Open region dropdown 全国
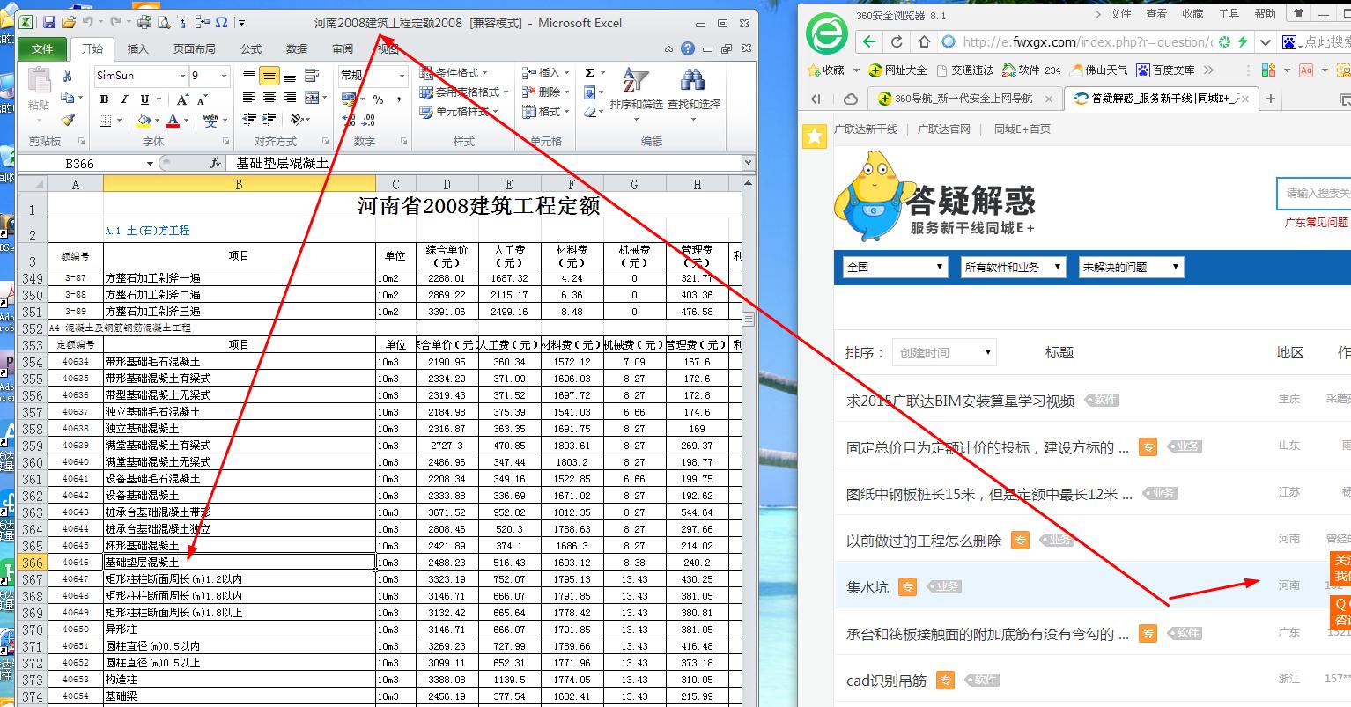 pos(896,267)
